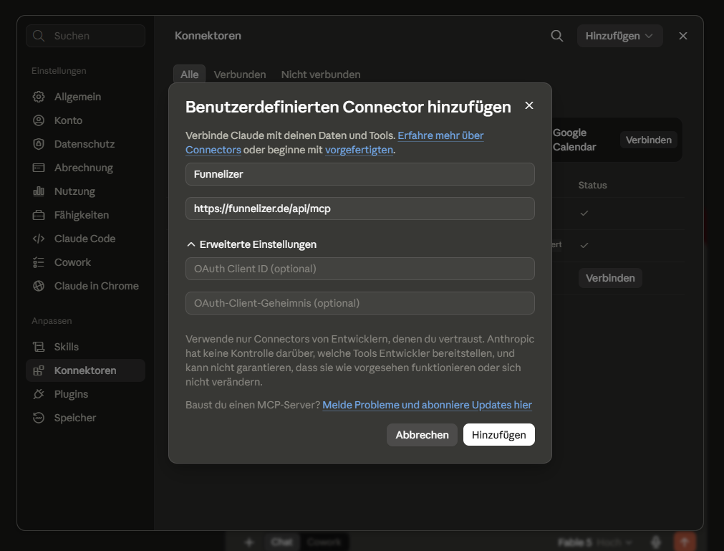
Task: Click the Fähigkeiten briefcase icon
Action: point(39,215)
